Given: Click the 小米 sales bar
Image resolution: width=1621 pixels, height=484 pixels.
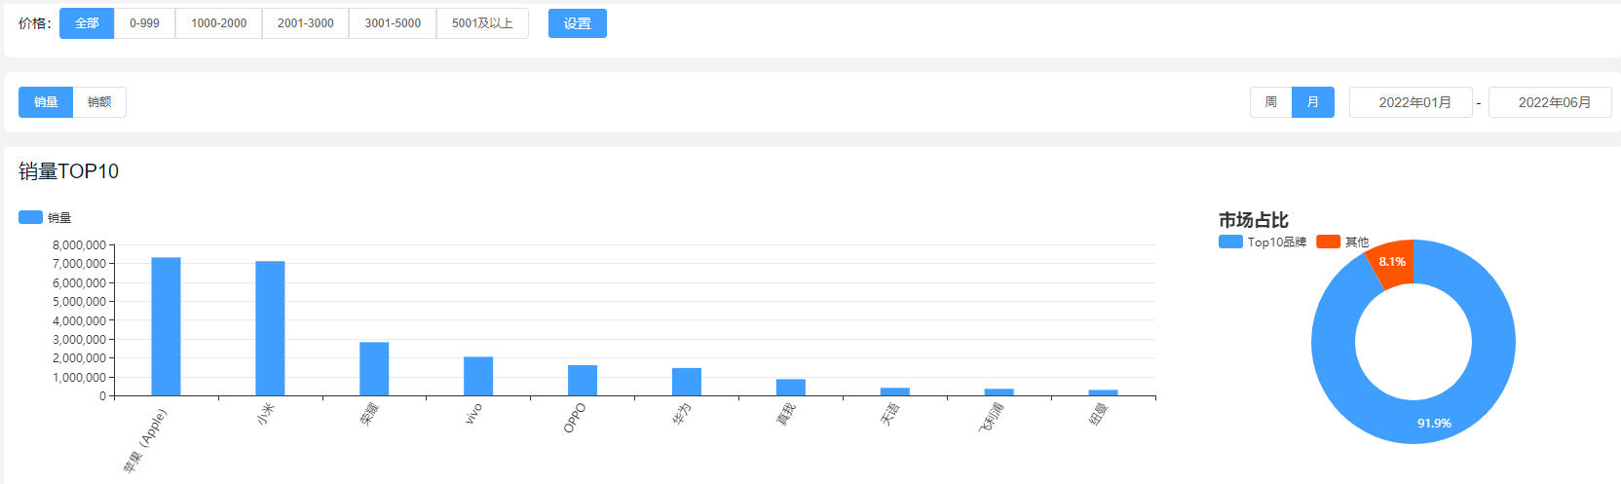Looking at the screenshot, I should tap(270, 328).
